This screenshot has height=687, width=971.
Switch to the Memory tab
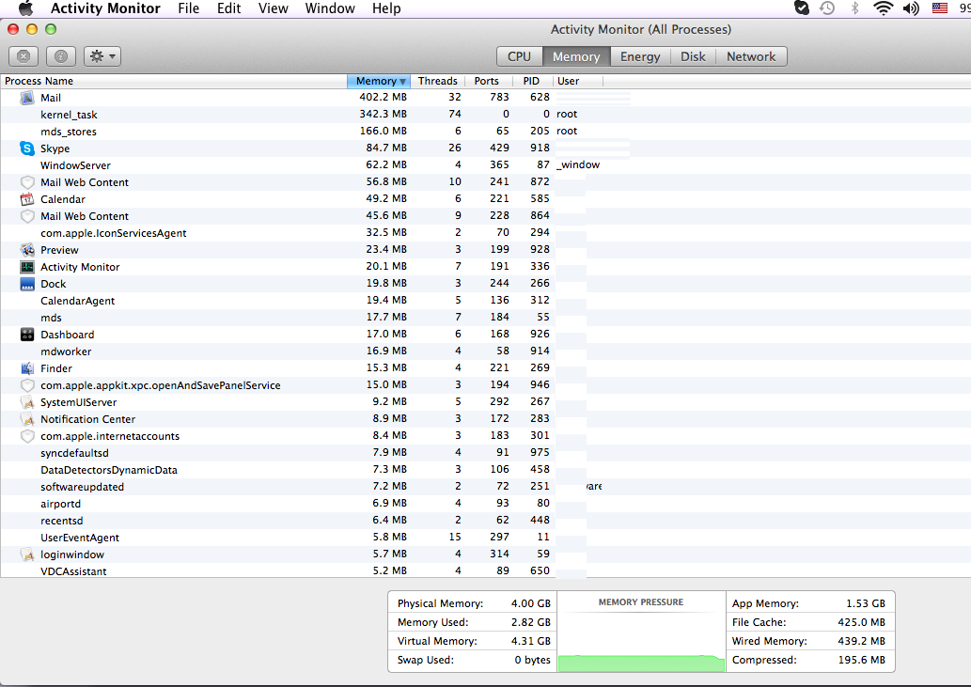coord(576,56)
